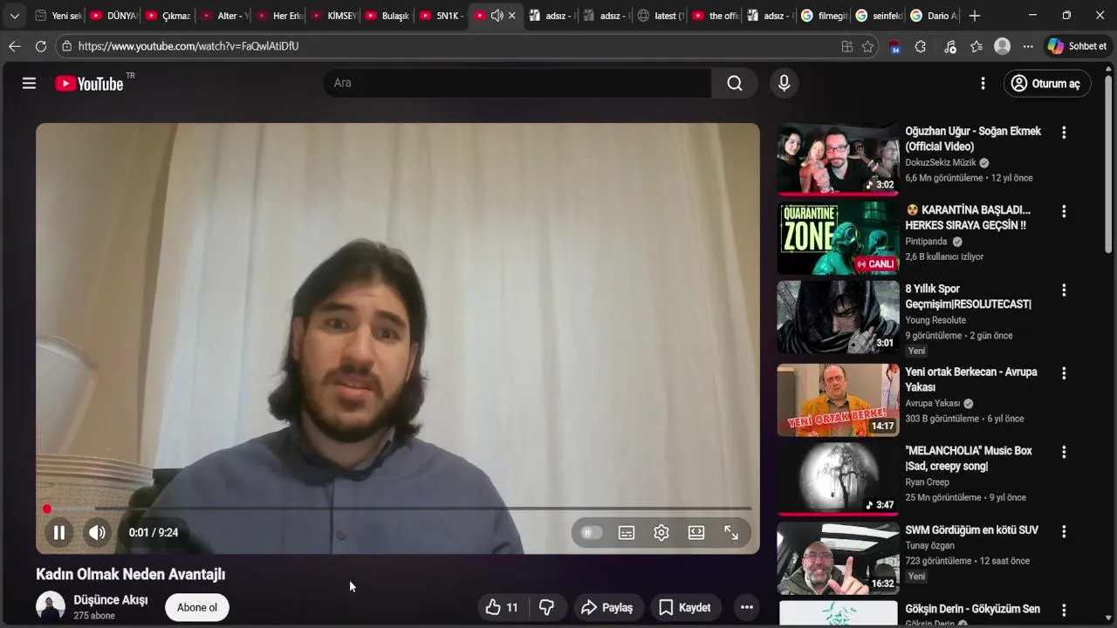Open the Düşünce Akışı channel link

(111, 600)
